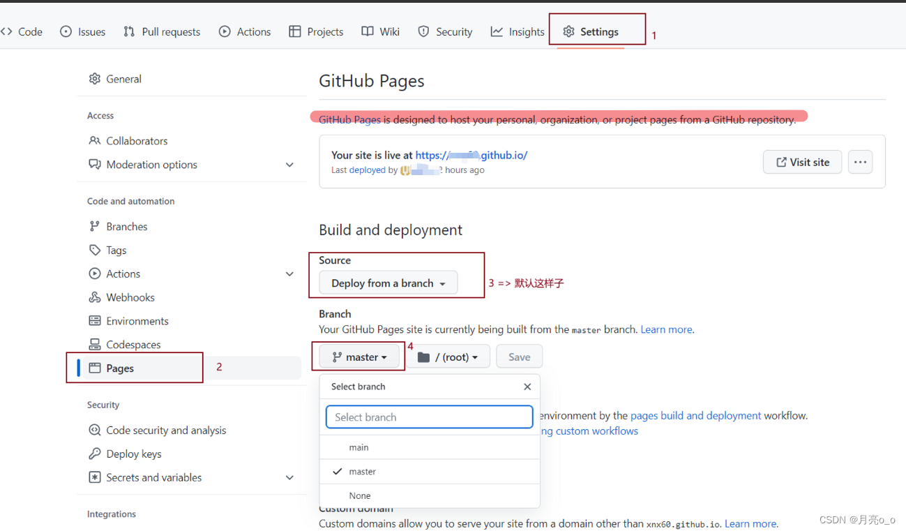Open the Wiki tab
Image resolution: width=906 pixels, height=531 pixels.
coord(381,31)
